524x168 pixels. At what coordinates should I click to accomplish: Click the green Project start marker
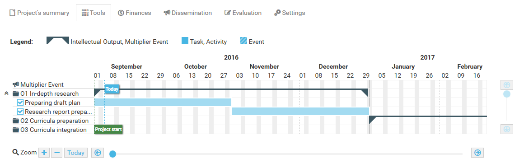pos(108,129)
